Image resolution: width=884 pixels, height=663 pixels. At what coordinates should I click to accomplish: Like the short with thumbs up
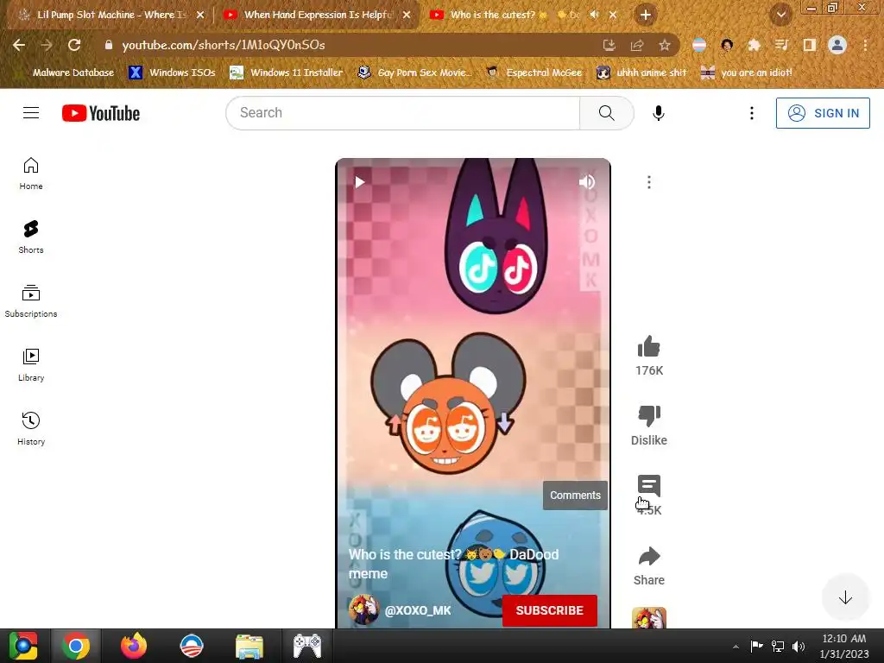pyautogui.click(x=649, y=347)
